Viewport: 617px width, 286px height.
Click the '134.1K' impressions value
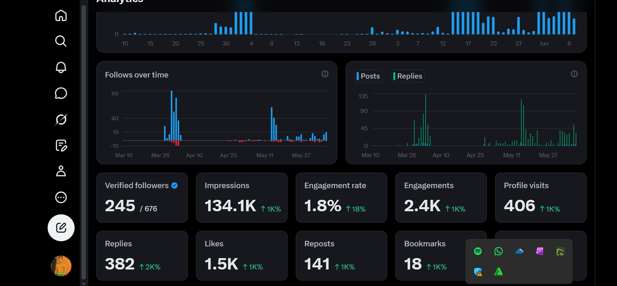(x=230, y=206)
